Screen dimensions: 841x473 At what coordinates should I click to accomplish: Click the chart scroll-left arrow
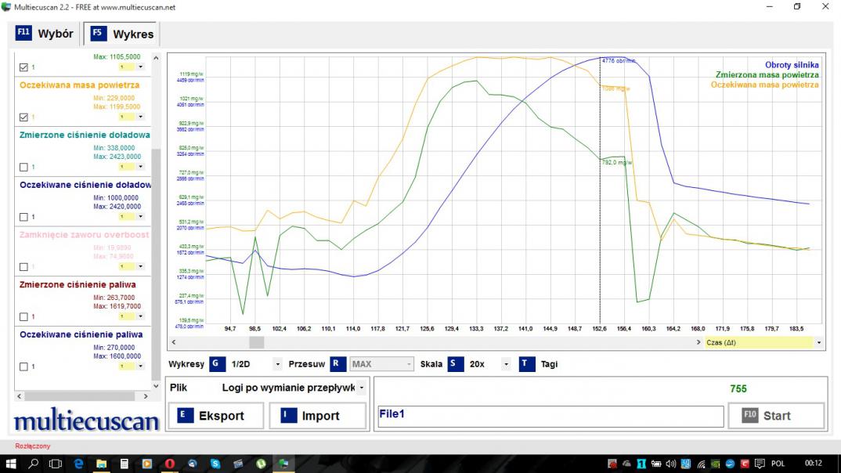(x=173, y=342)
